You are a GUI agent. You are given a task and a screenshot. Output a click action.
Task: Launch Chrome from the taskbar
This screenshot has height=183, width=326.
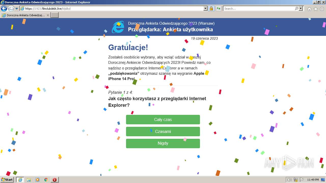click(x=46, y=180)
